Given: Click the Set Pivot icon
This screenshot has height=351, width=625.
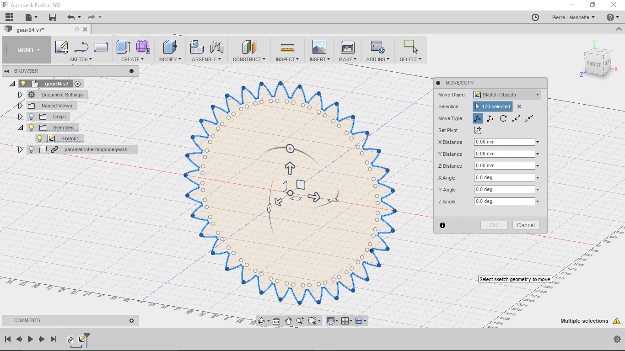Looking at the screenshot, I should coord(478,130).
